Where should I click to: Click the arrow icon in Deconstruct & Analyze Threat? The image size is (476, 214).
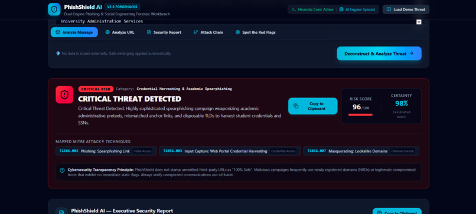[x=412, y=53]
